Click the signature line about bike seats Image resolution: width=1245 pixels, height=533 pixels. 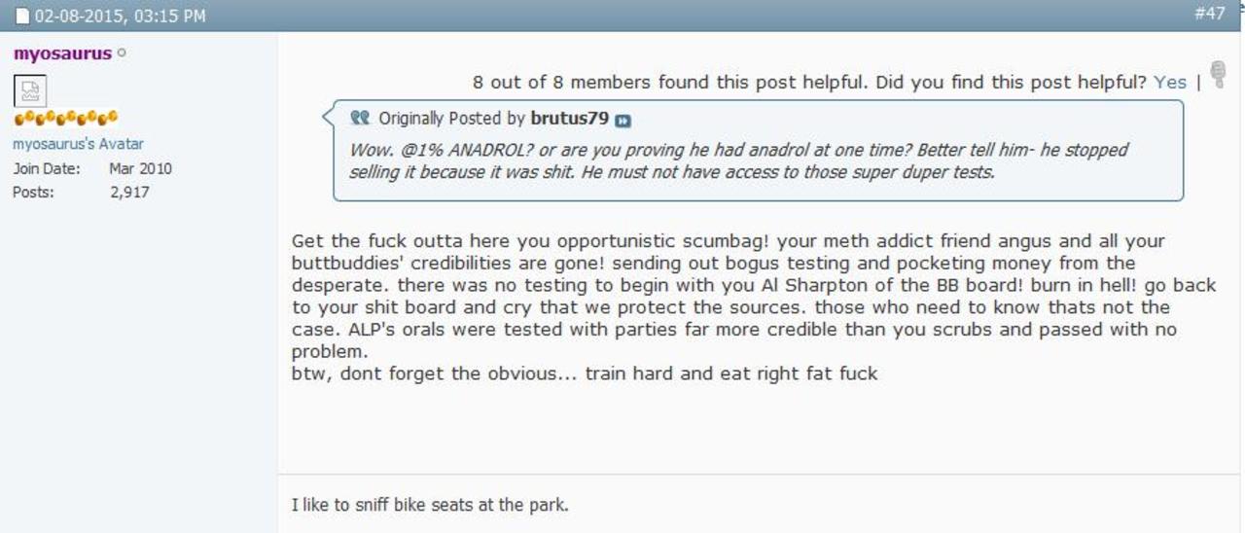[430, 505]
